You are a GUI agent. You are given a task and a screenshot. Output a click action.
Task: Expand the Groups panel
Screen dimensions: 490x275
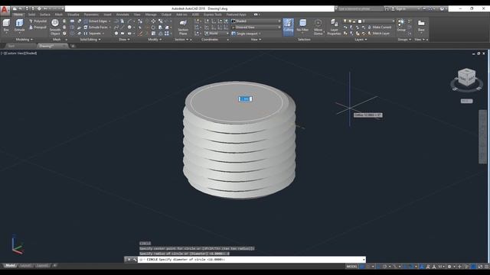click(404, 40)
